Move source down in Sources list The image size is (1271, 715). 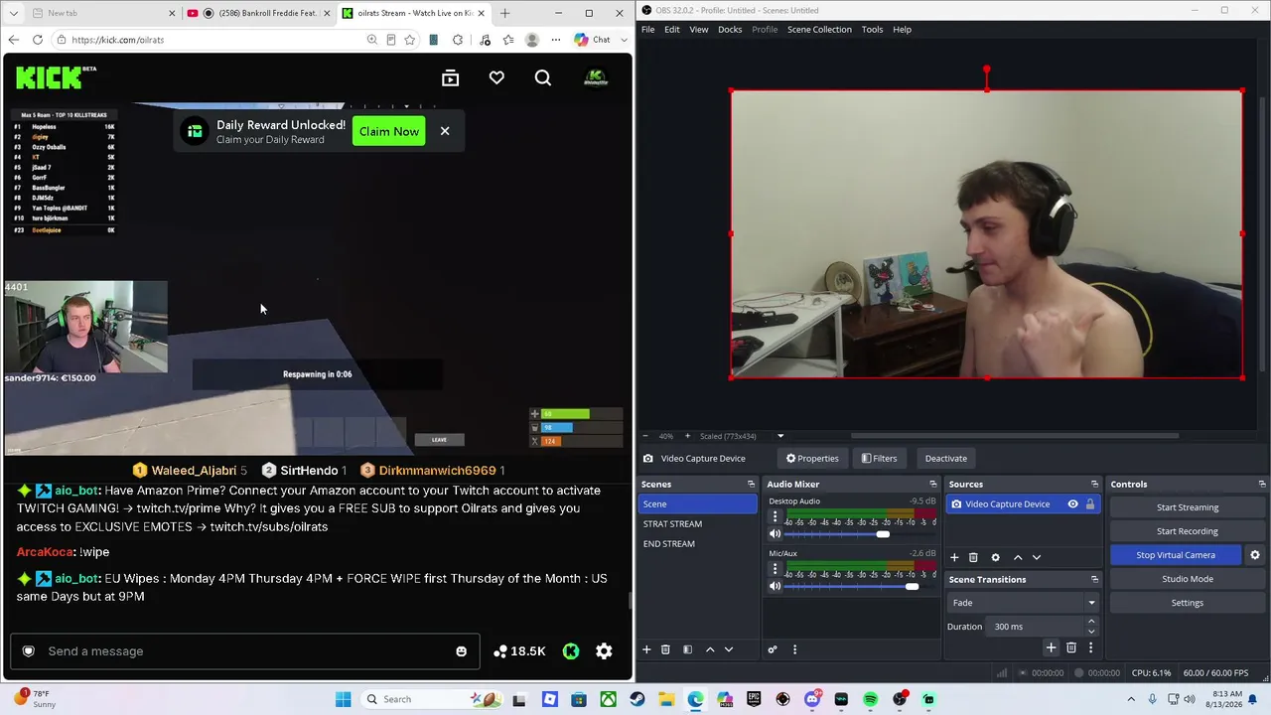click(x=1037, y=558)
